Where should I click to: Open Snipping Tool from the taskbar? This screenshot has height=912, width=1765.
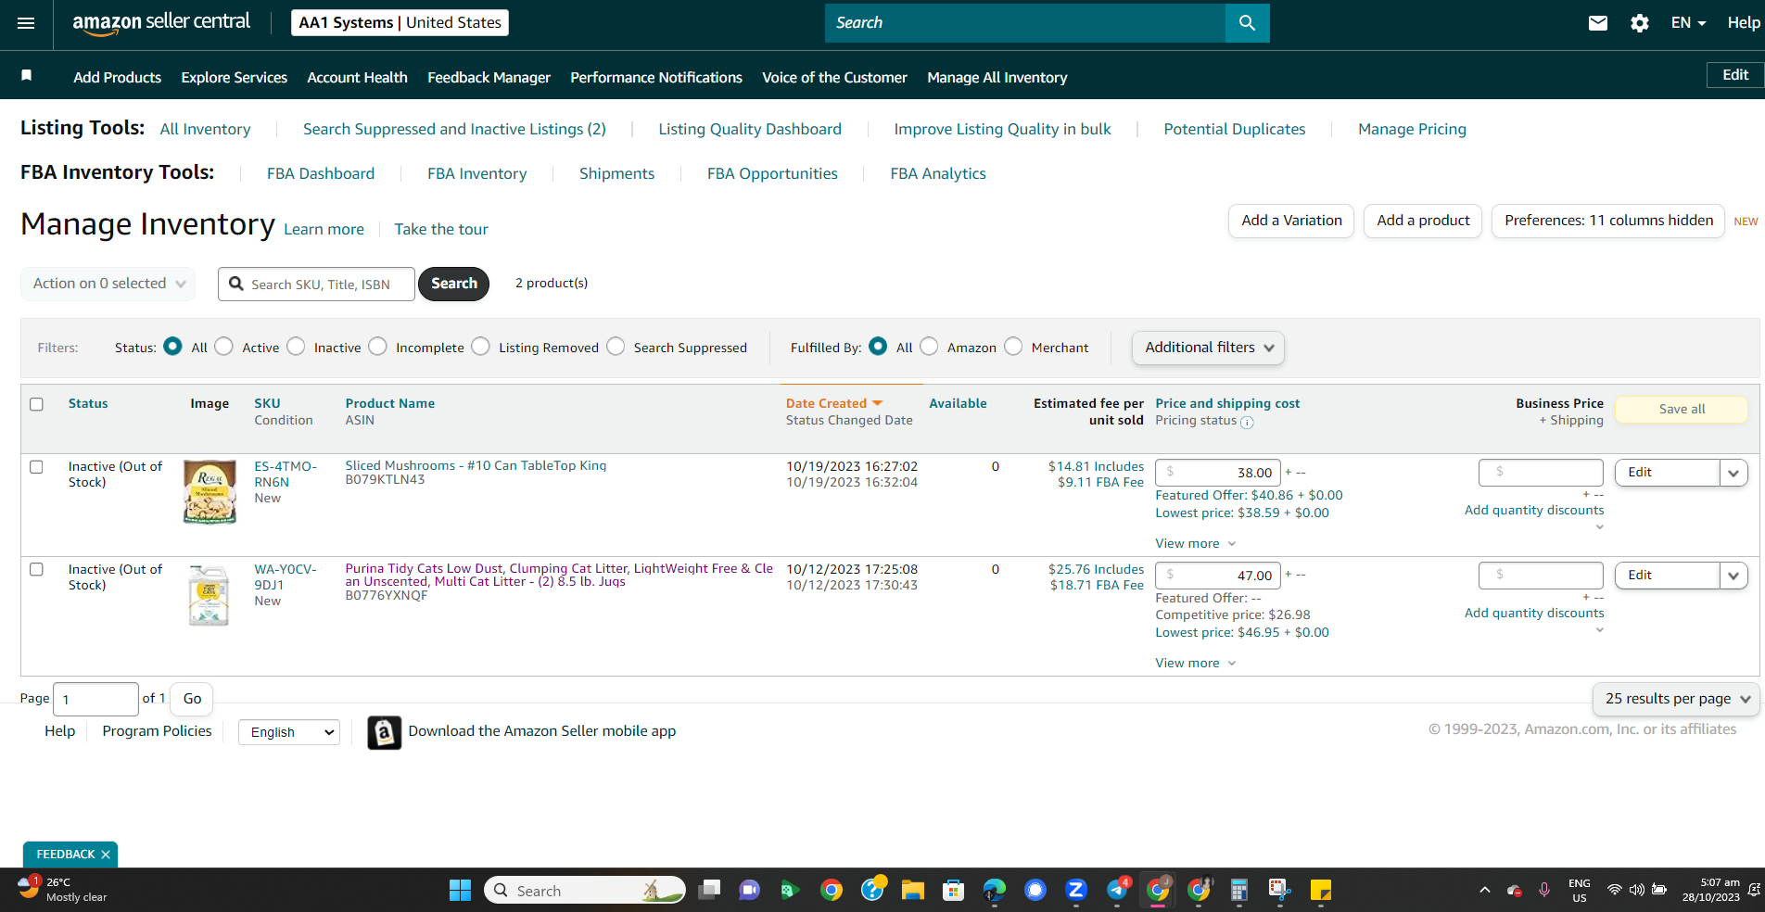point(1279,891)
